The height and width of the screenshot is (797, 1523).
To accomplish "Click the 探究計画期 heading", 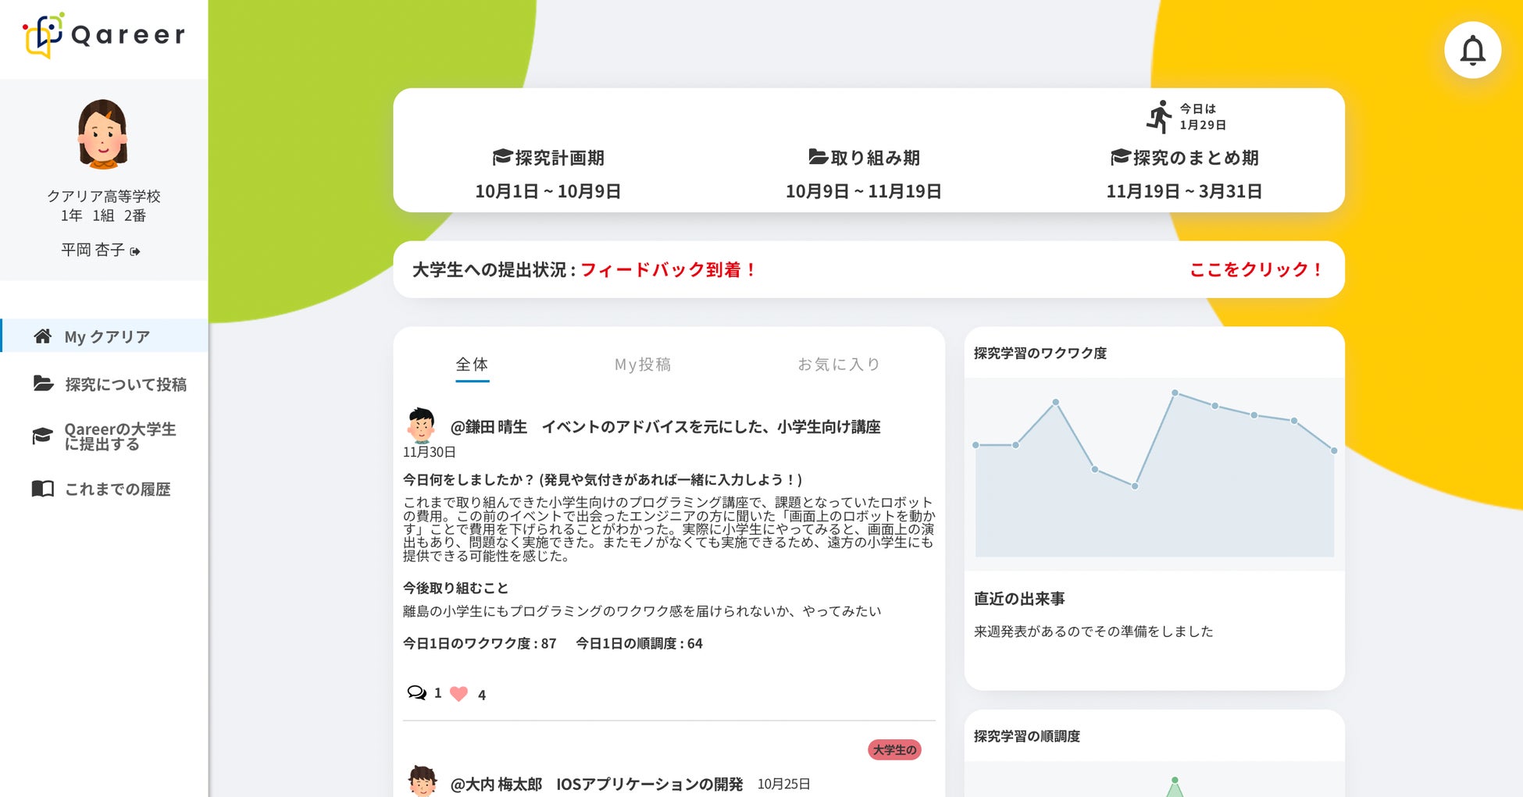I will pos(559,158).
